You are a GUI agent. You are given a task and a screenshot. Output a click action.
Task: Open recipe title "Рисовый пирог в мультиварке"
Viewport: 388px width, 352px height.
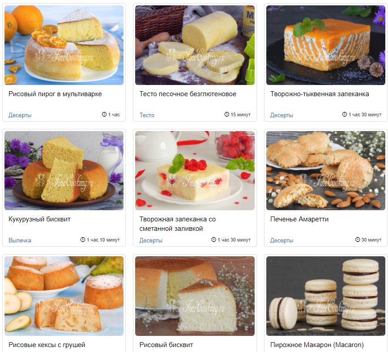55,94
